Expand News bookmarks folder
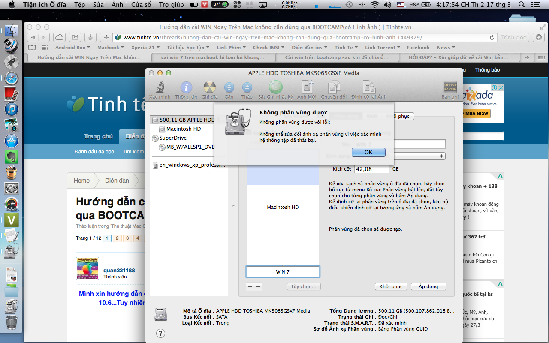Image resolution: width=549 pixels, height=343 pixels. (x=446, y=48)
